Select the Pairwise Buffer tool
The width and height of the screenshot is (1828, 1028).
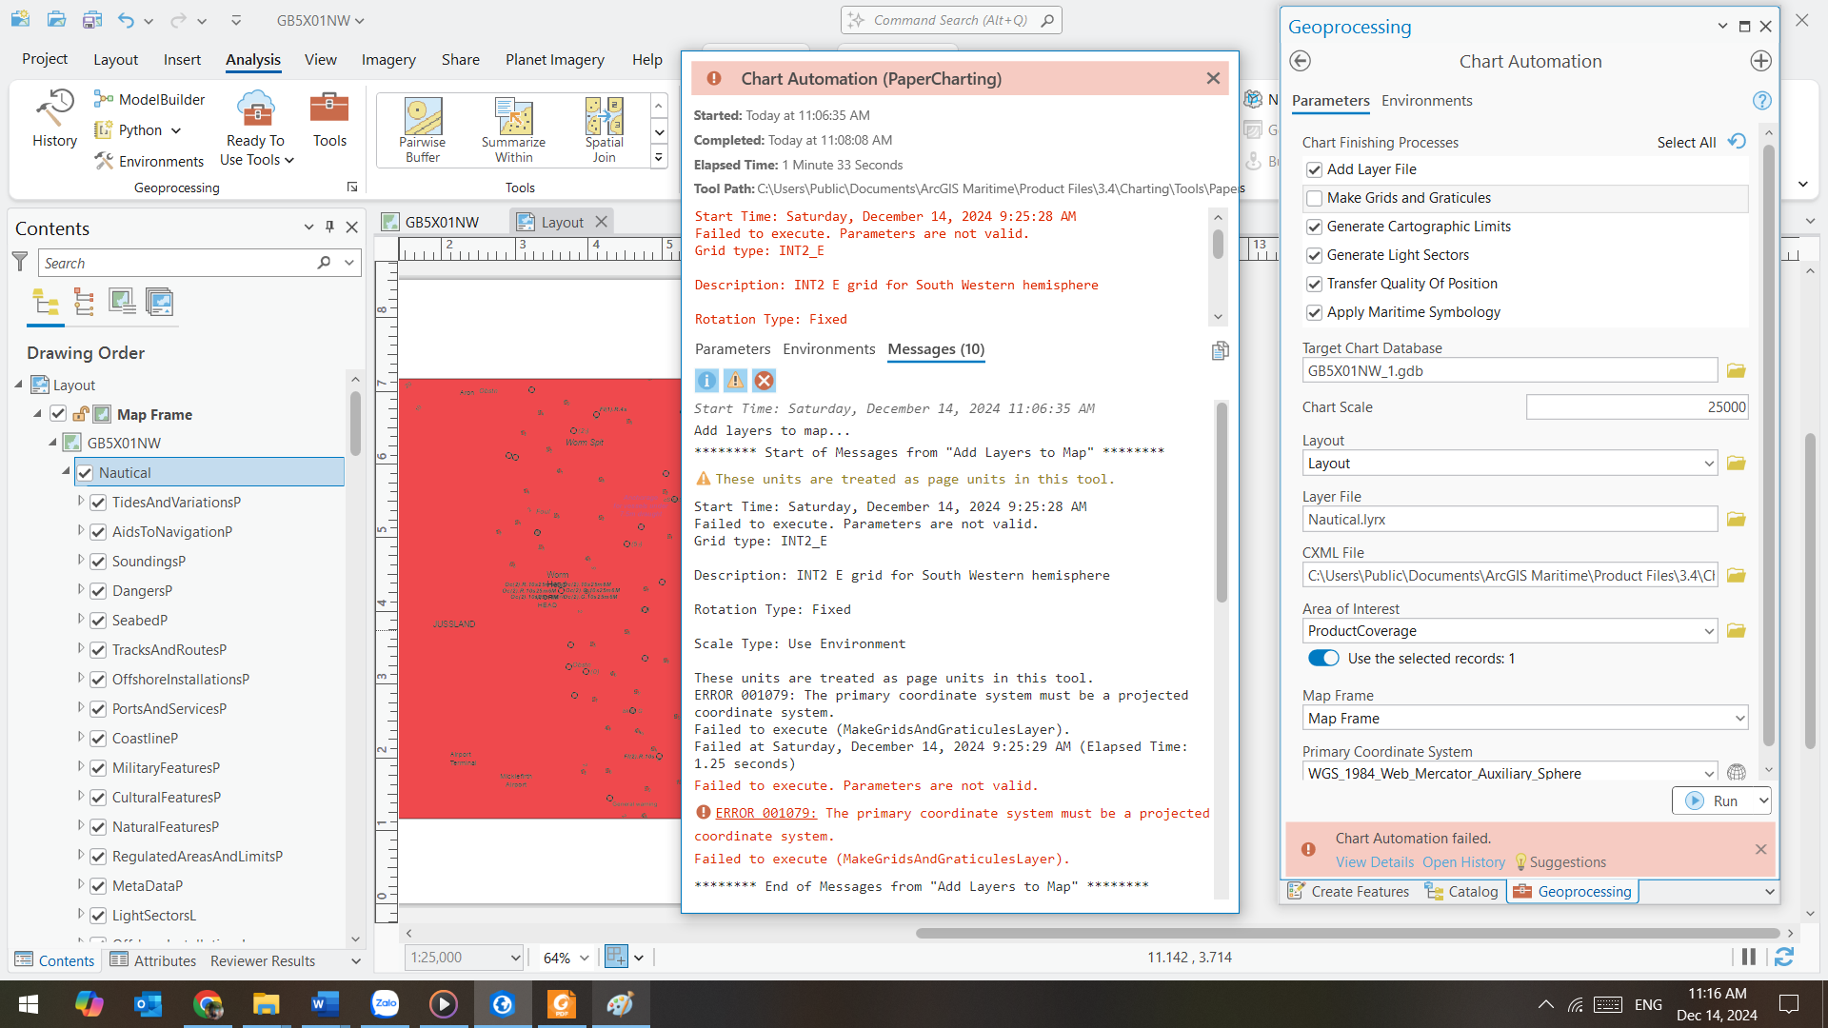[x=422, y=128]
